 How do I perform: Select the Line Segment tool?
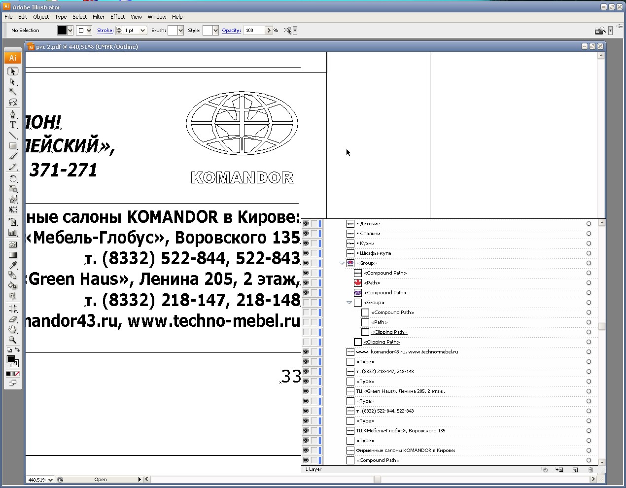pos(13,135)
